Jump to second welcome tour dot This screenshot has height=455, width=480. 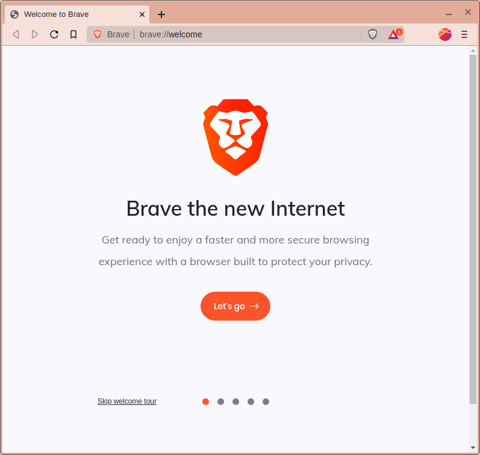click(x=220, y=402)
